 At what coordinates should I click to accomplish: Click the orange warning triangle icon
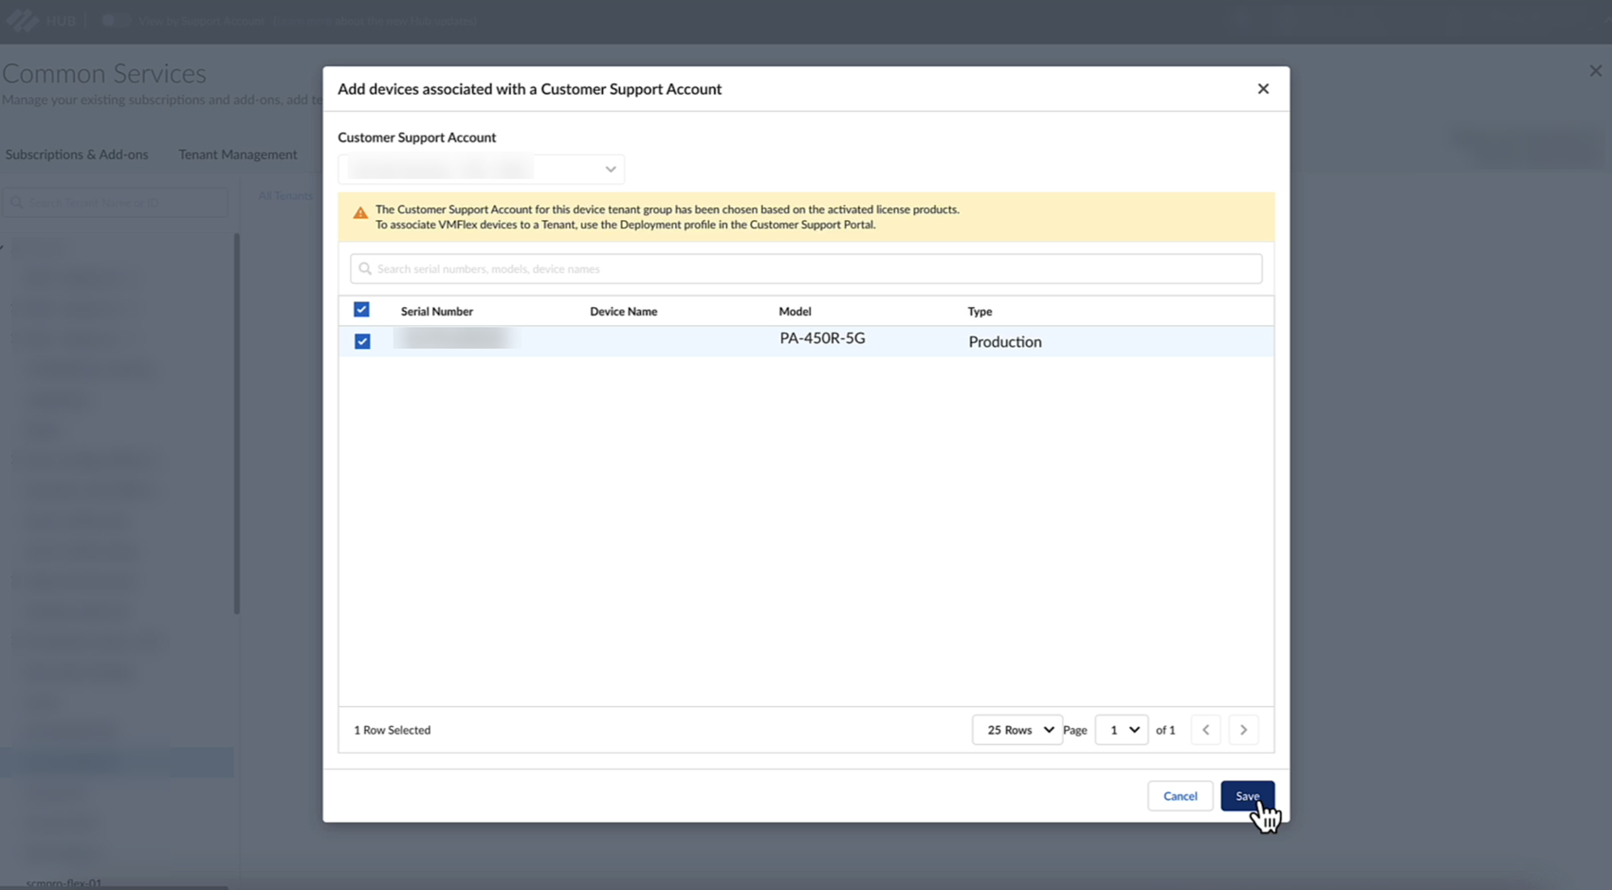pyautogui.click(x=360, y=213)
